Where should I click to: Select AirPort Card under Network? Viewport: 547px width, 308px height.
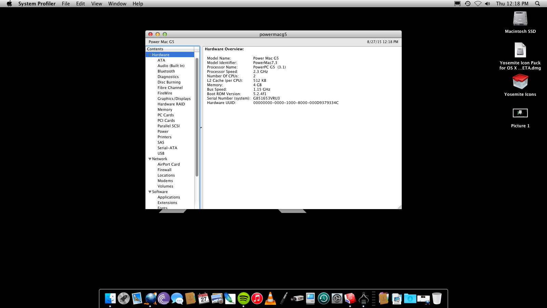click(x=169, y=164)
